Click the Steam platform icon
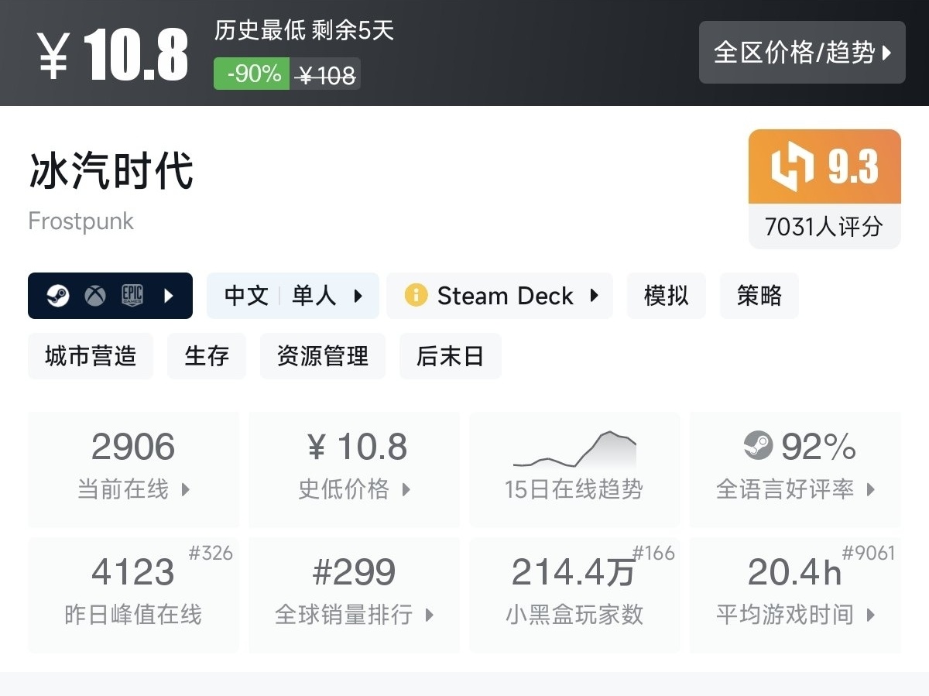The width and height of the screenshot is (929, 696). coord(58,296)
